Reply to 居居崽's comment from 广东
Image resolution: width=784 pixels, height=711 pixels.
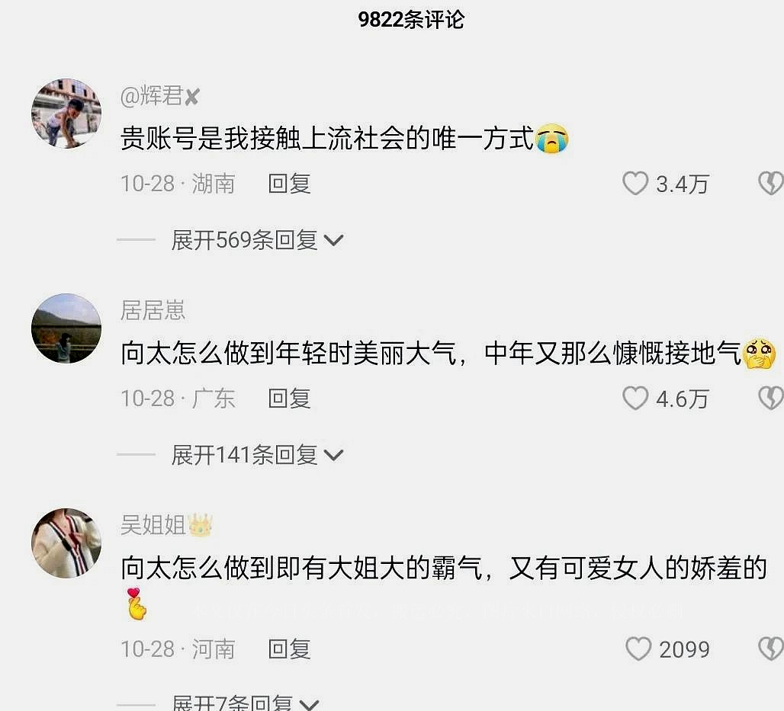click(x=289, y=399)
